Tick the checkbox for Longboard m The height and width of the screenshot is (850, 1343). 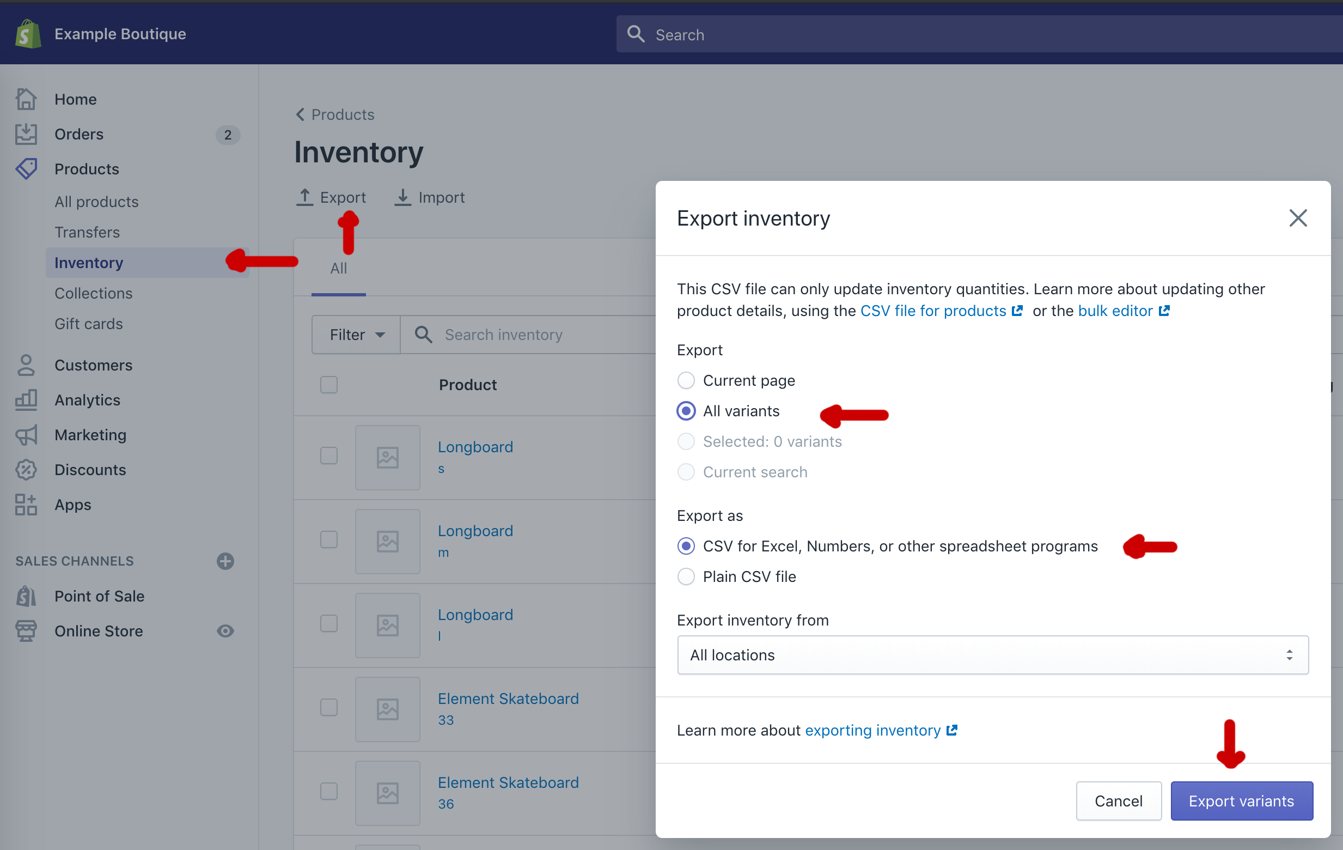point(329,539)
